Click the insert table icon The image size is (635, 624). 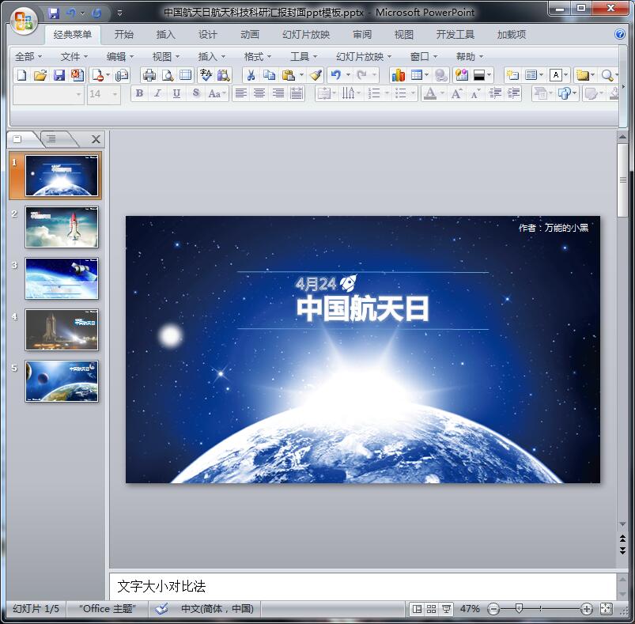click(x=416, y=75)
